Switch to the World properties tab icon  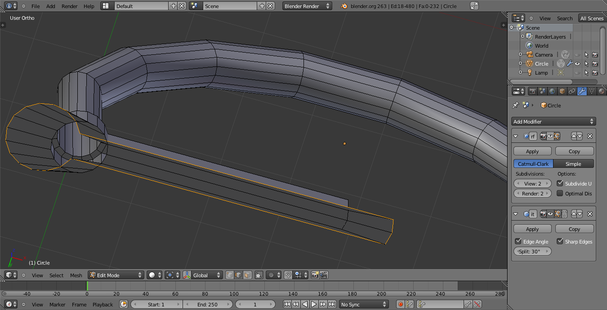coord(552,91)
